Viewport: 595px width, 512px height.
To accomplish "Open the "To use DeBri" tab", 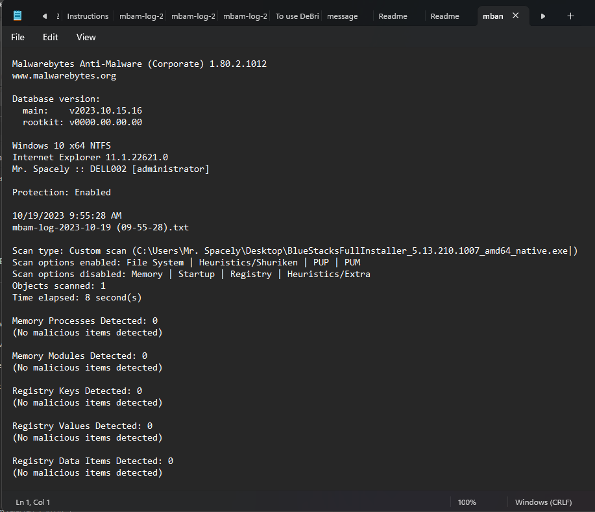I will [297, 16].
